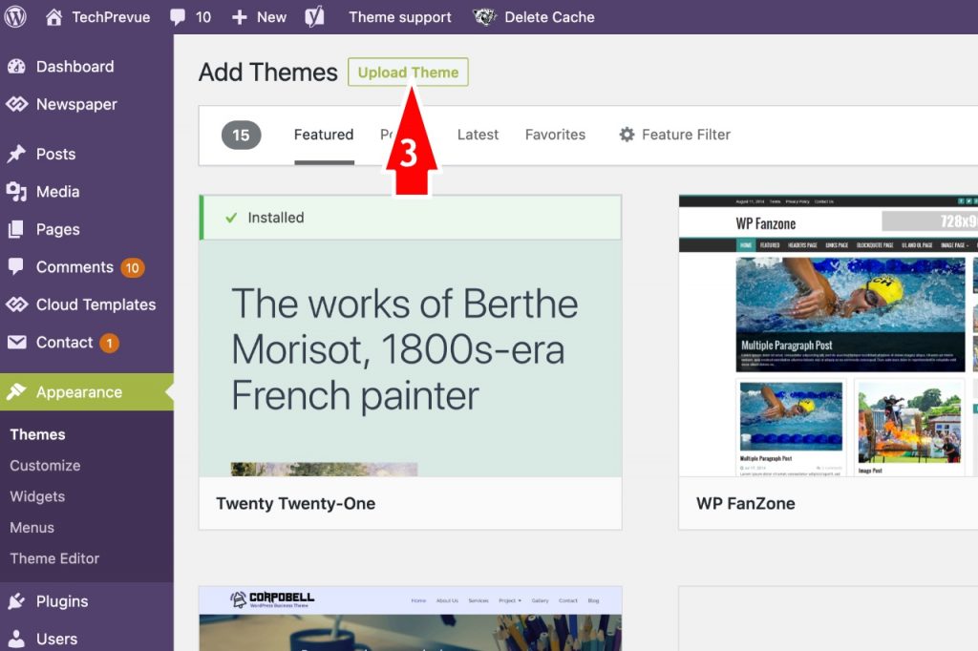Select the Featured tab
This screenshot has height=651, width=978.
pyautogui.click(x=324, y=135)
